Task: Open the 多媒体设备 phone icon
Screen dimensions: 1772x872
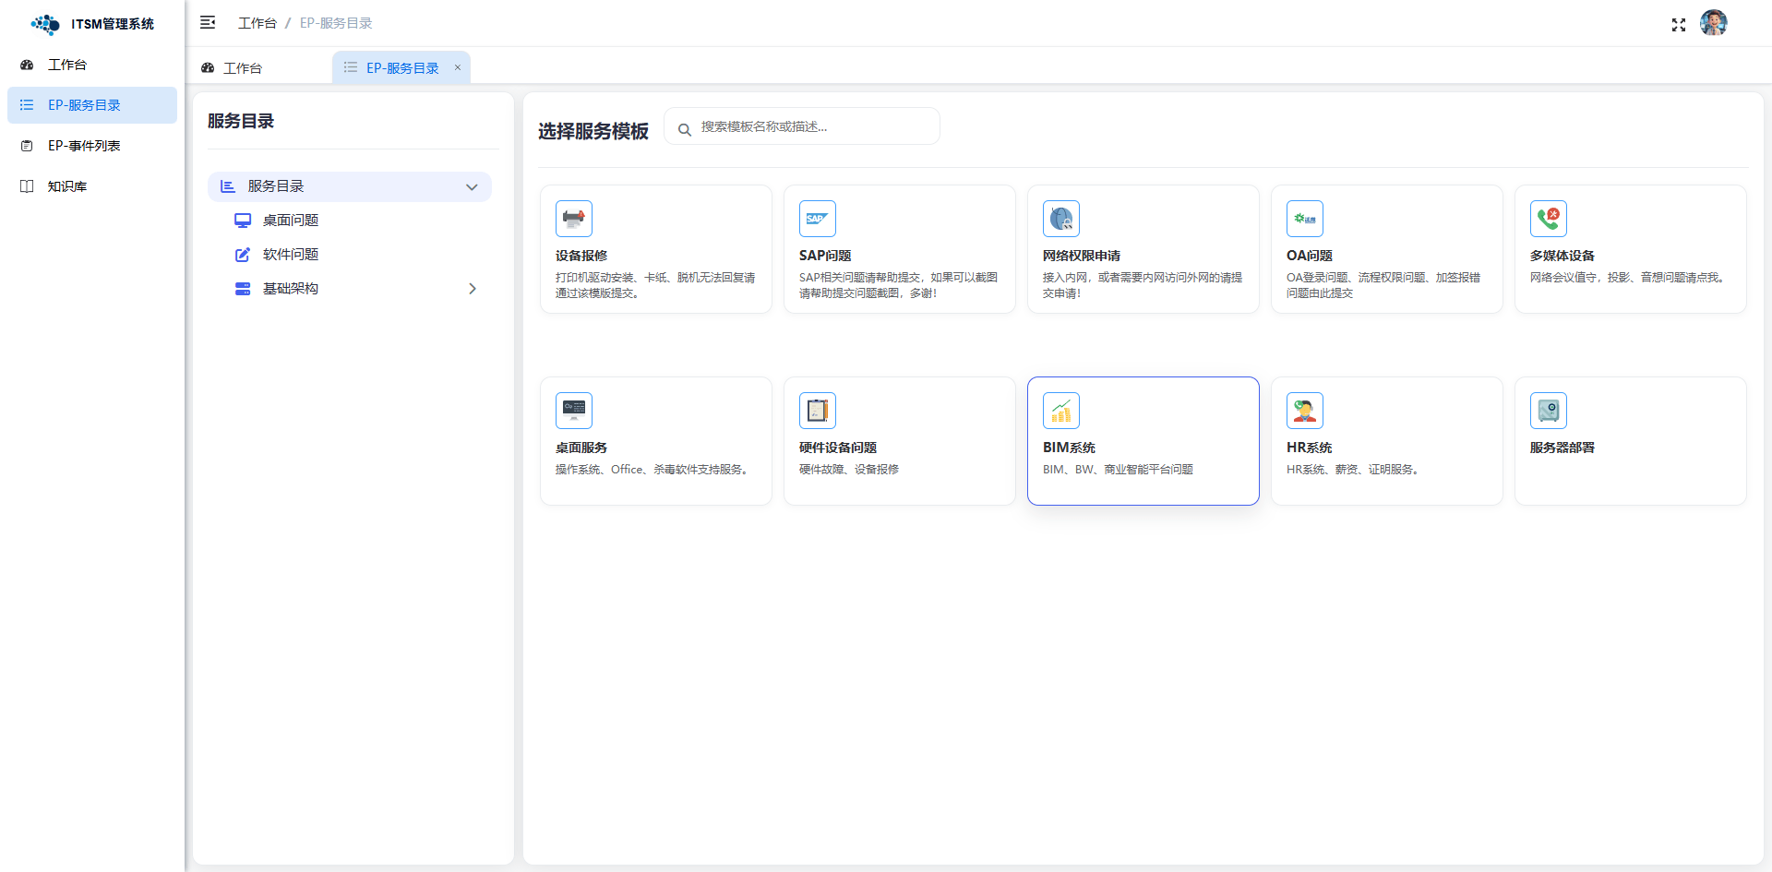Action: pos(1548,219)
